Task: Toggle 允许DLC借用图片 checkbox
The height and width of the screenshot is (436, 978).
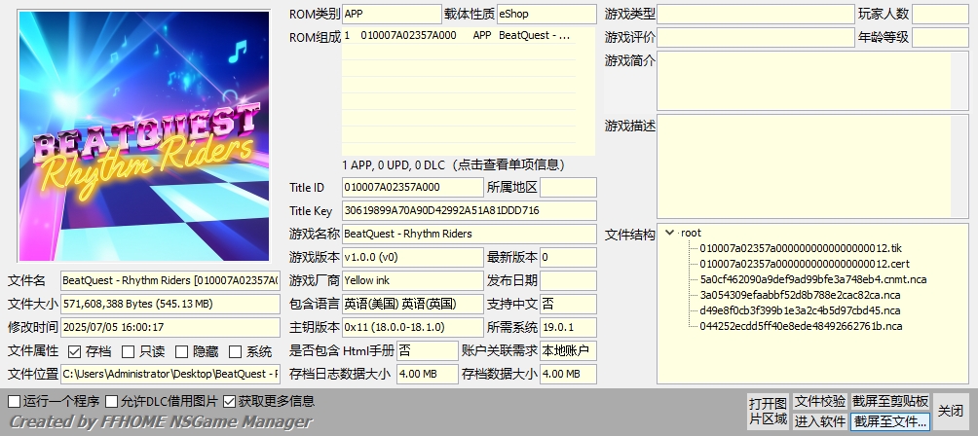Action: coord(112,401)
